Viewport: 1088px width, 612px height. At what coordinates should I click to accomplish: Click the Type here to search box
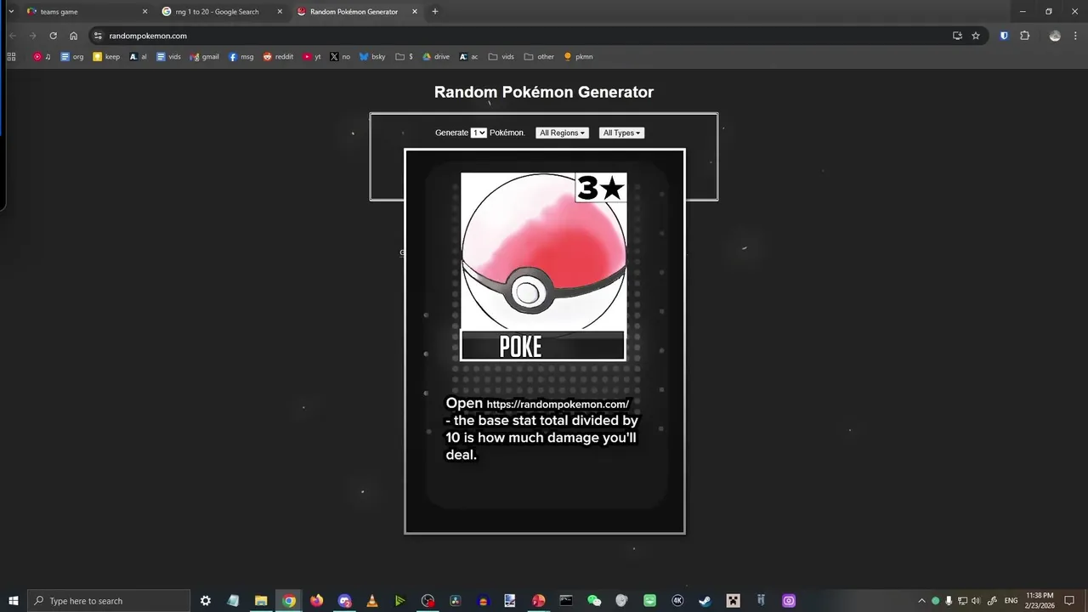pos(109,601)
